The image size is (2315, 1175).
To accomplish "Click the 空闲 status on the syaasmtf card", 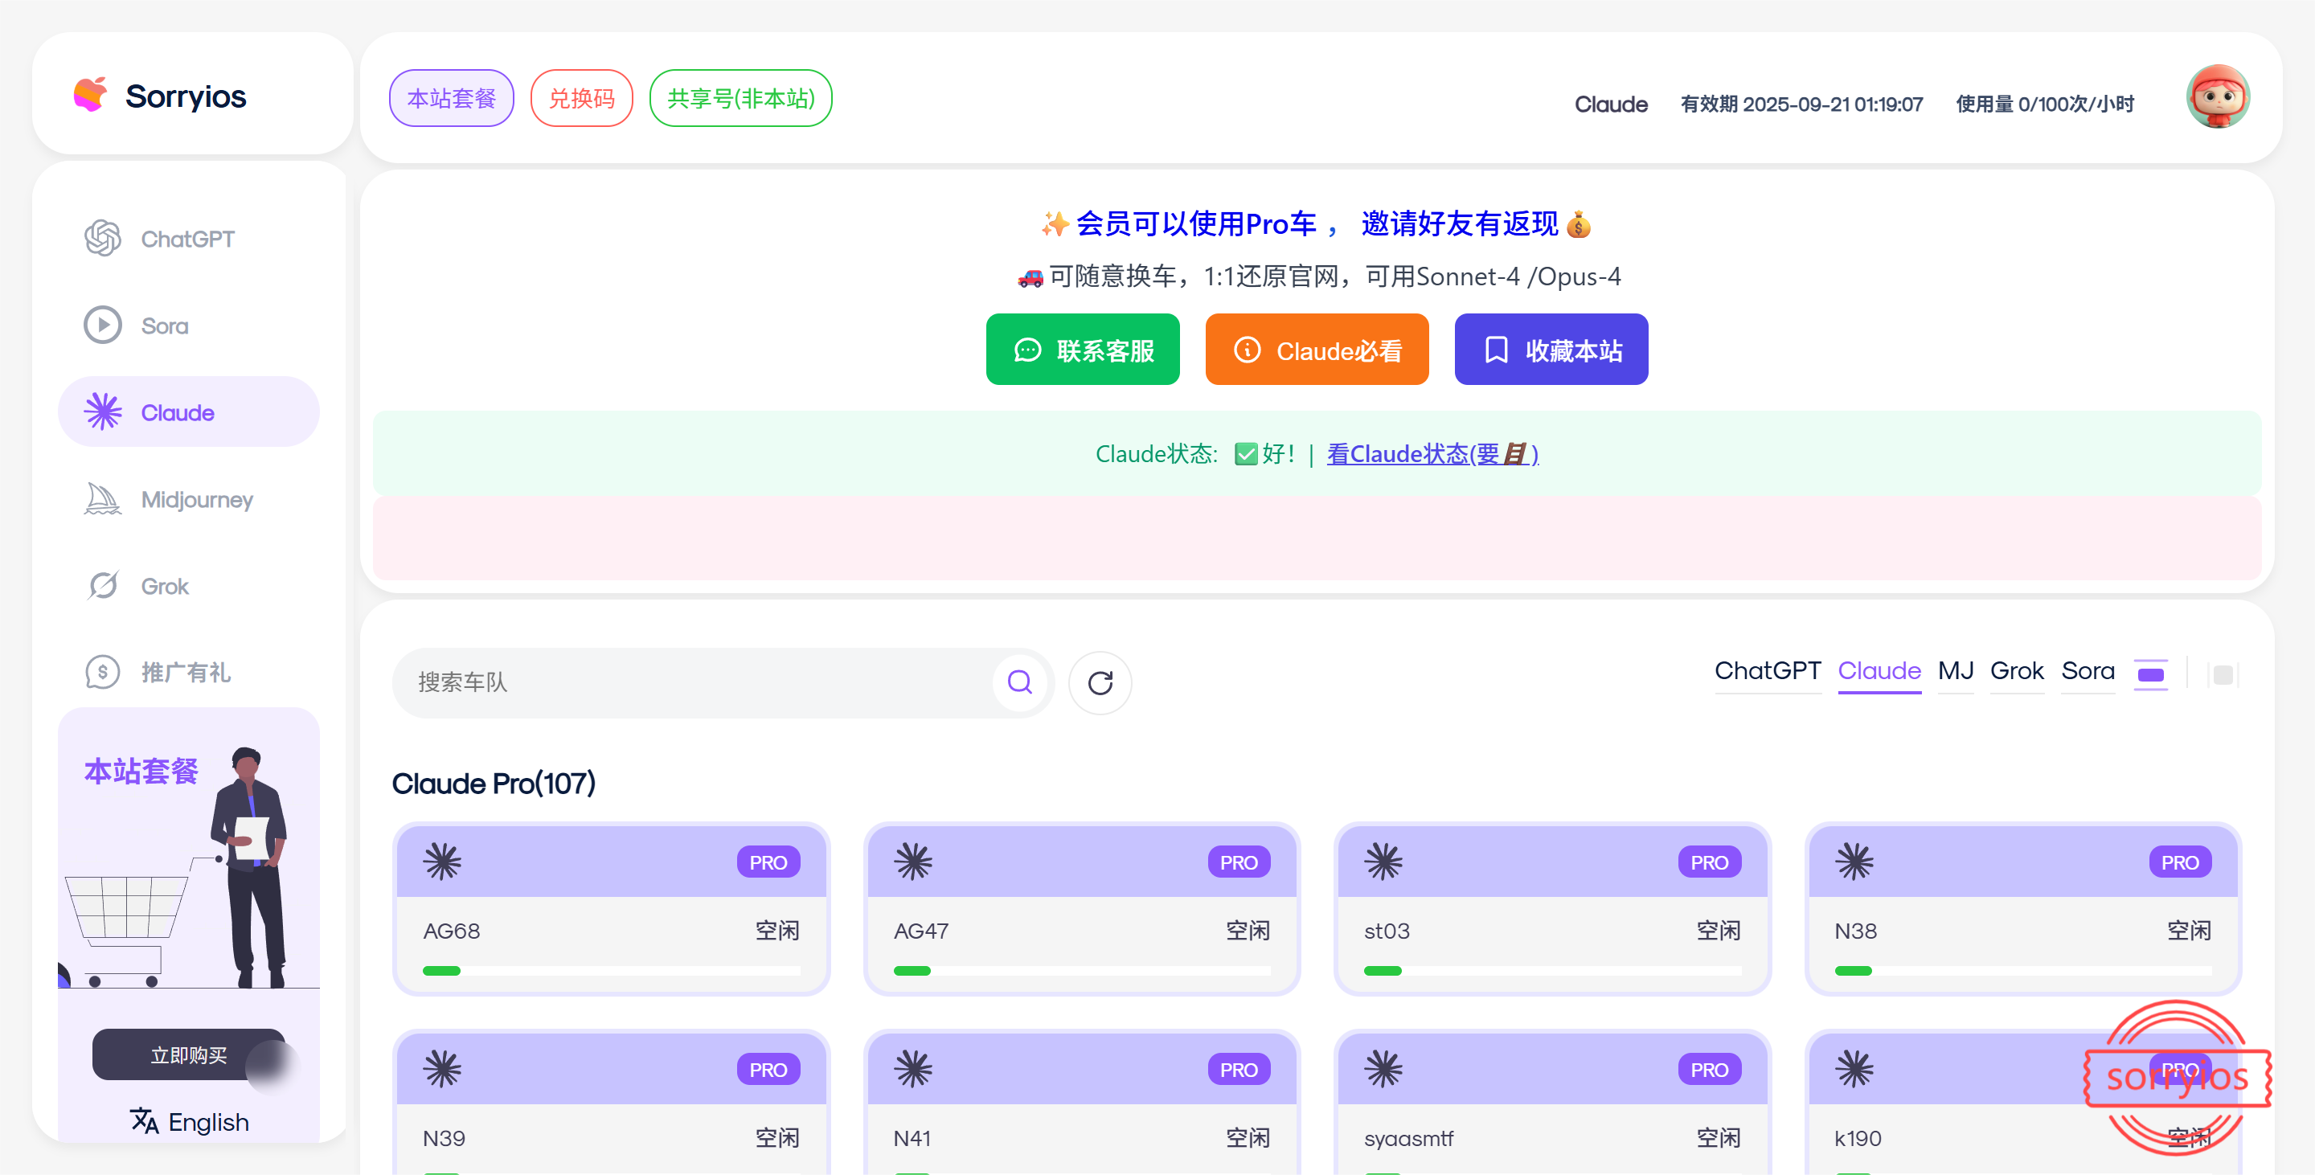I will coord(1719,1138).
